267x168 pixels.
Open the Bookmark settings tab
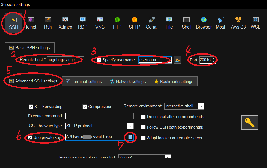[174, 82]
